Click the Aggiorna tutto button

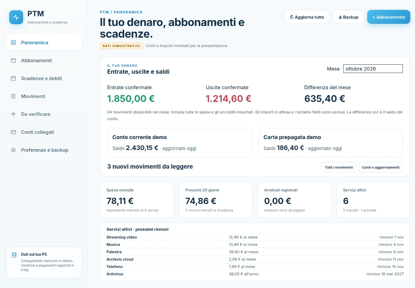point(307,17)
